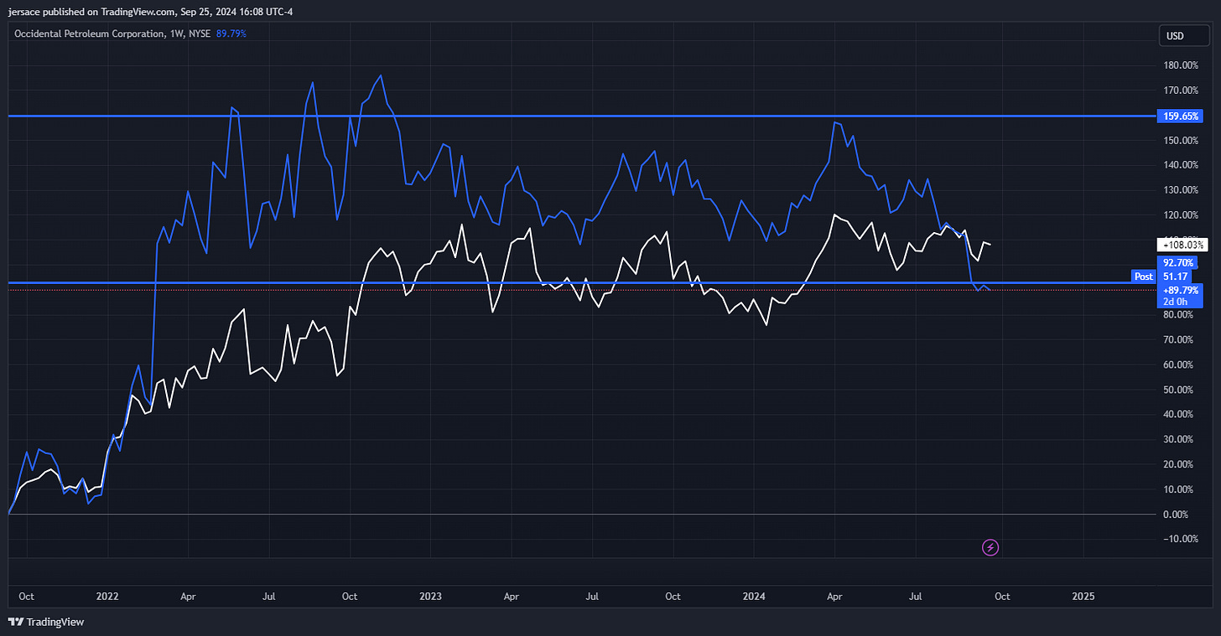Click the 92.70% blue price label

[1177, 263]
